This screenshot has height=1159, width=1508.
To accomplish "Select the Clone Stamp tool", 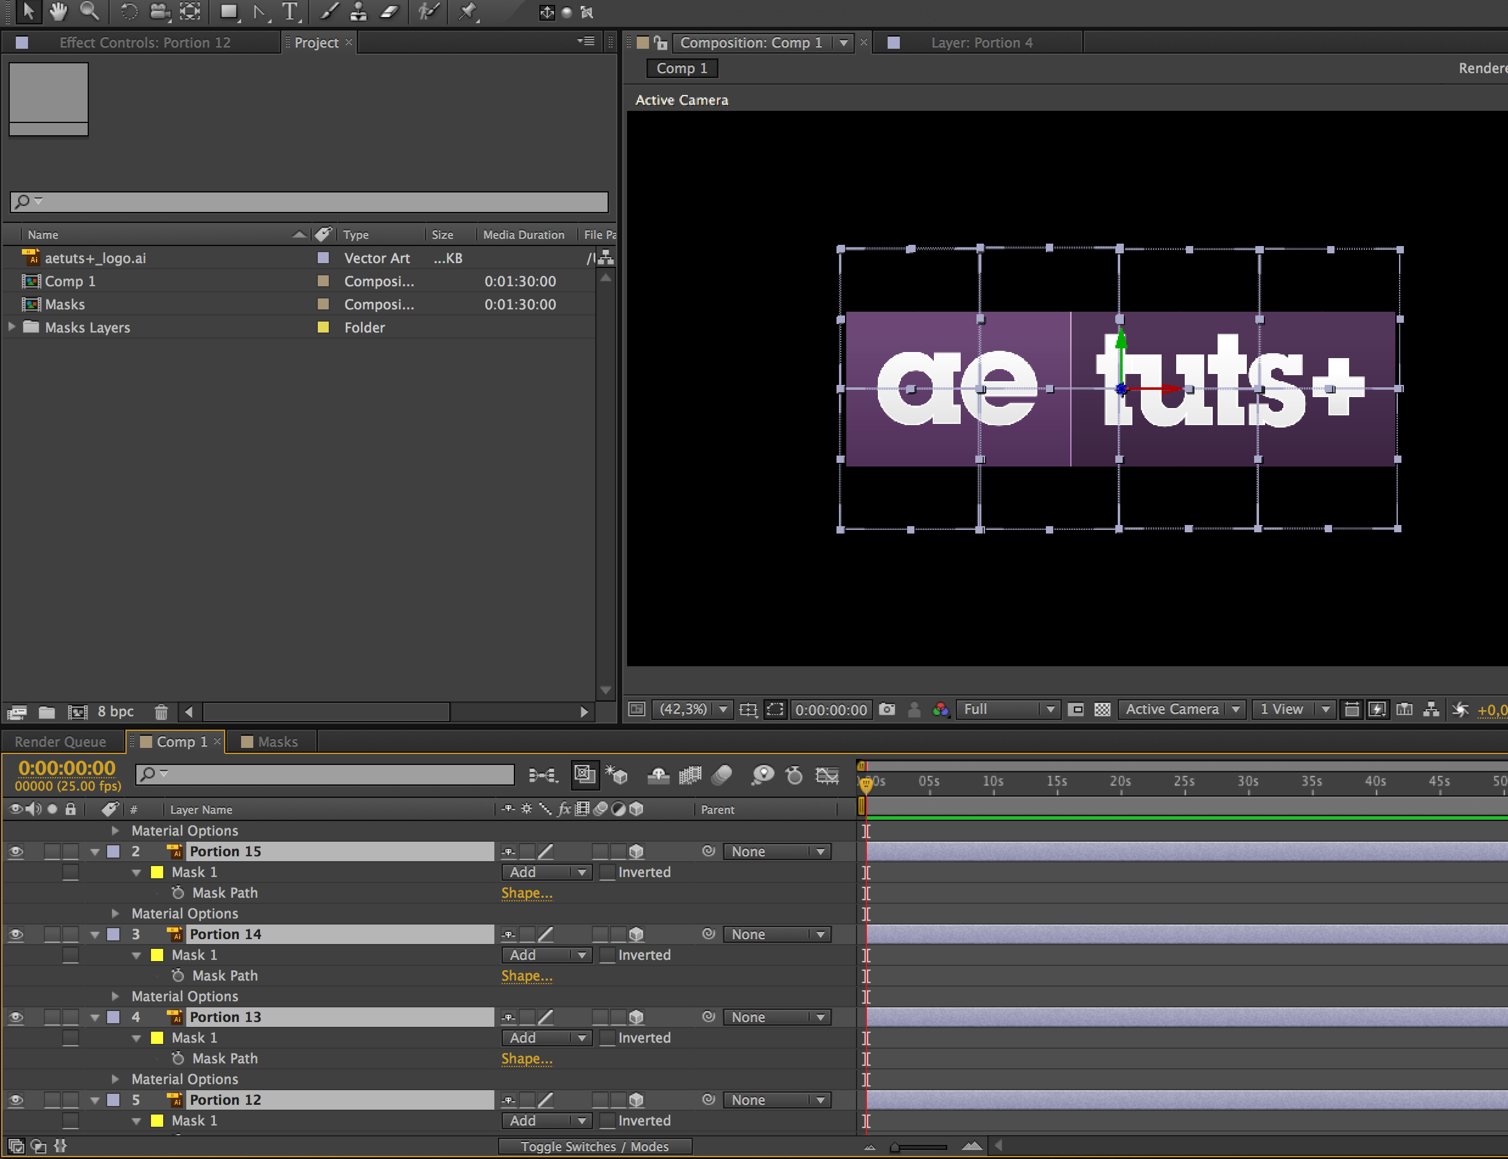I will coord(359,12).
